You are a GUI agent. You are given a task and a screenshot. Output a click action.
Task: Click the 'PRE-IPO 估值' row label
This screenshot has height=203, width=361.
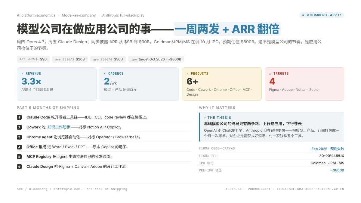pyautogui.click(x=210, y=170)
